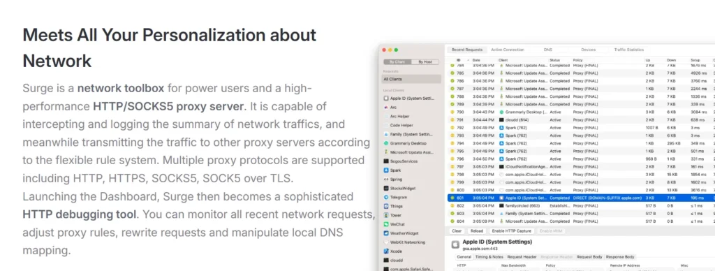Select the Things client icon

pos(386,206)
